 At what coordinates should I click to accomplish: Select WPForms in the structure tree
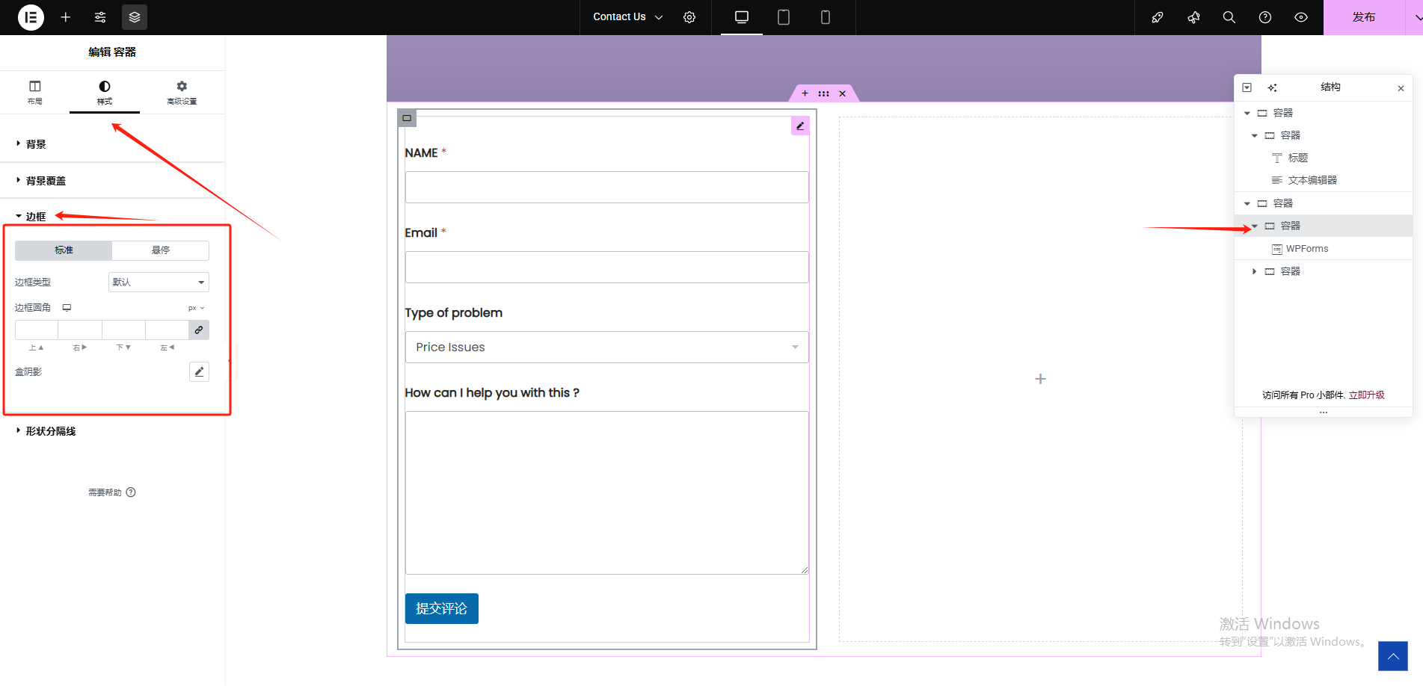(x=1306, y=249)
